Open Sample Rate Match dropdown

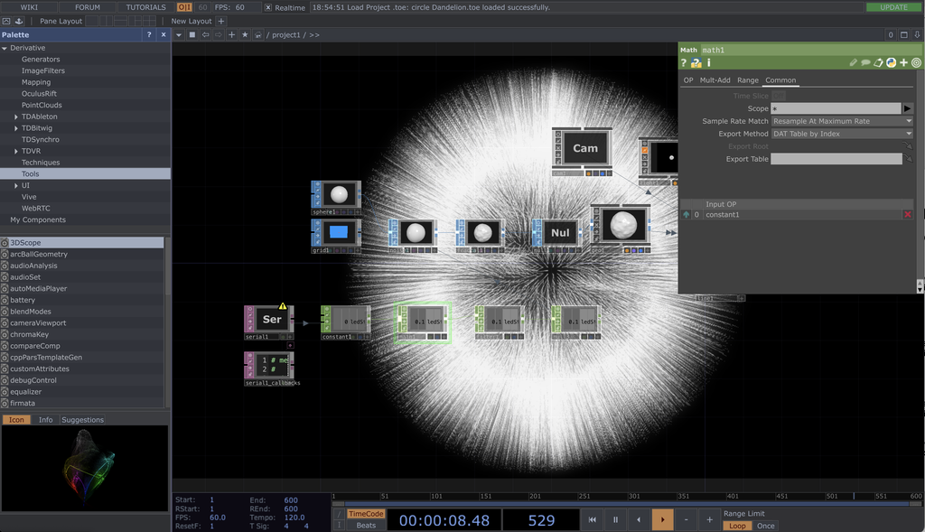pyautogui.click(x=842, y=121)
